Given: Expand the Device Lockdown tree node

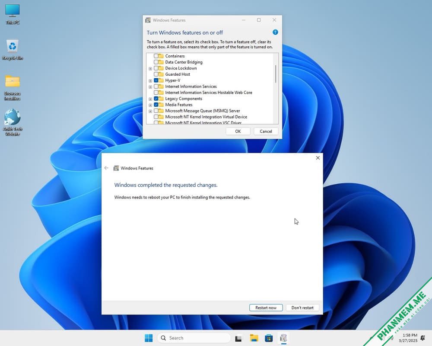Looking at the screenshot, I should coord(150,68).
